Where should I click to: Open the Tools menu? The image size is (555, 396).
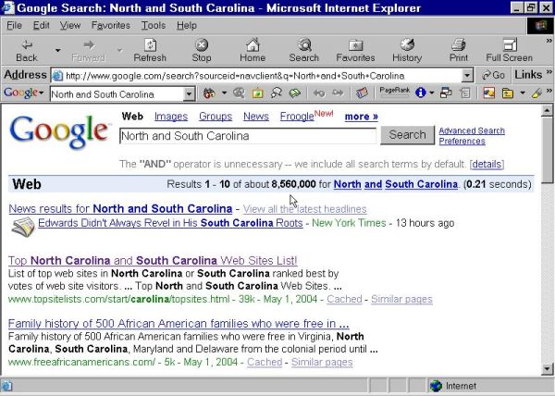tap(154, 26)
